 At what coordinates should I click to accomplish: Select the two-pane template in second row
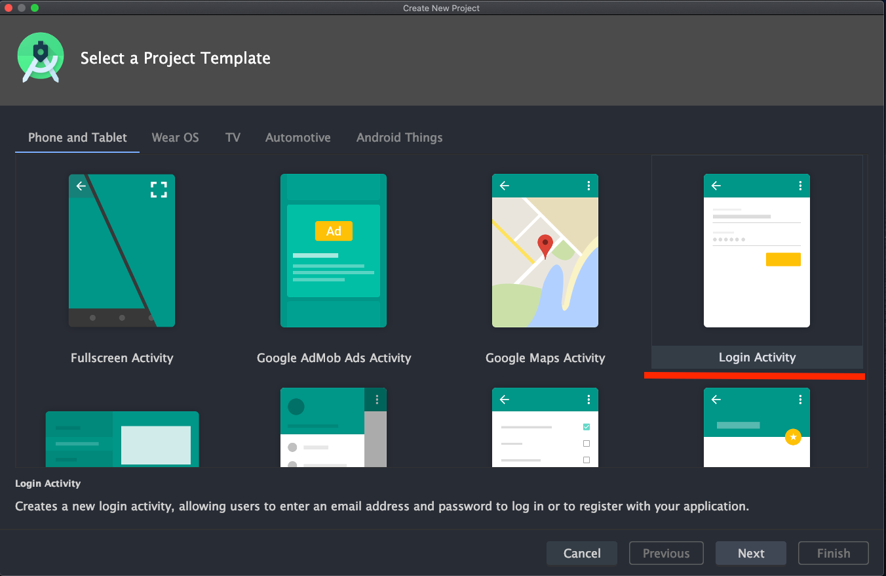pos(122,439)
